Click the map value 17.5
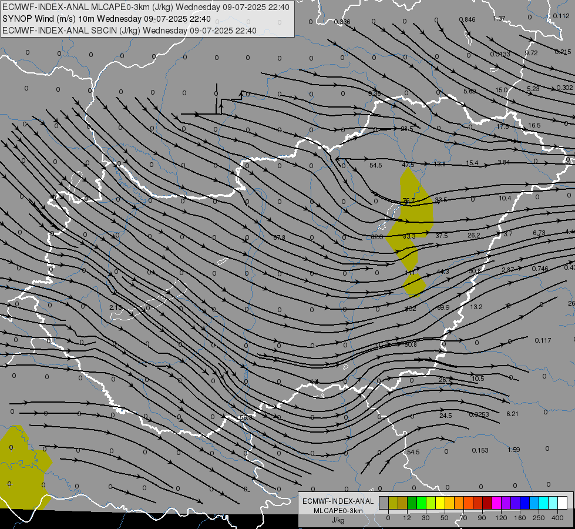Image resolution: width=575 pixels, height=529 pixels. 503,126
